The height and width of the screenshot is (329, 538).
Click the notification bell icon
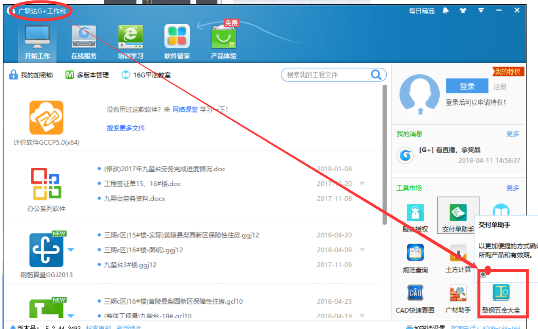click(x=446, y=11)
